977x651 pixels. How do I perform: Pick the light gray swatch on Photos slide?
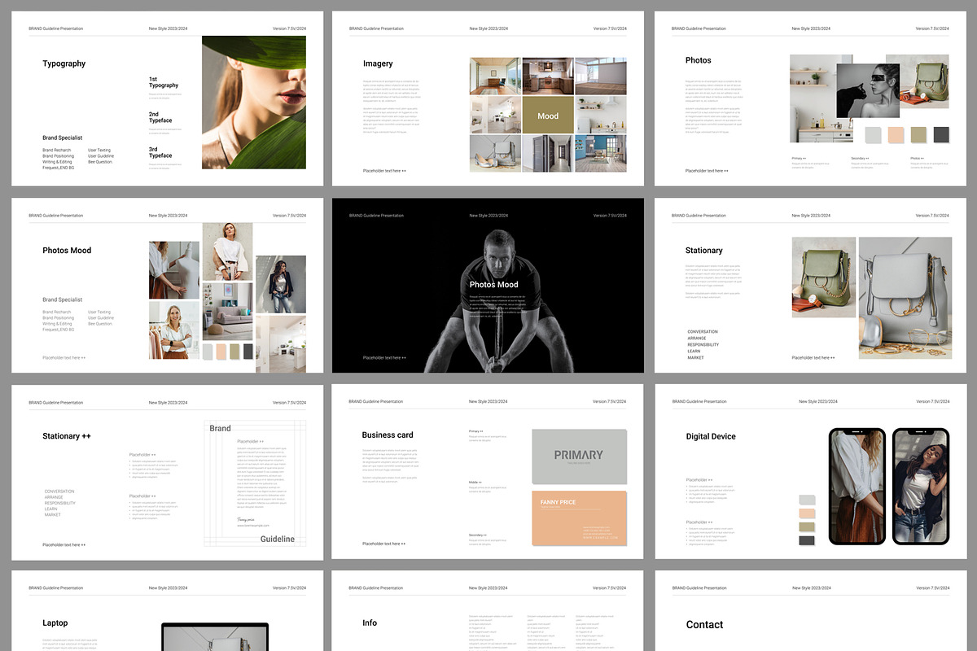click(873, 135)
